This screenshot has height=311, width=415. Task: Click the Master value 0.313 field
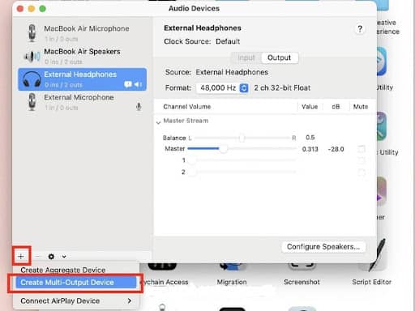click(x=310, y=149)
